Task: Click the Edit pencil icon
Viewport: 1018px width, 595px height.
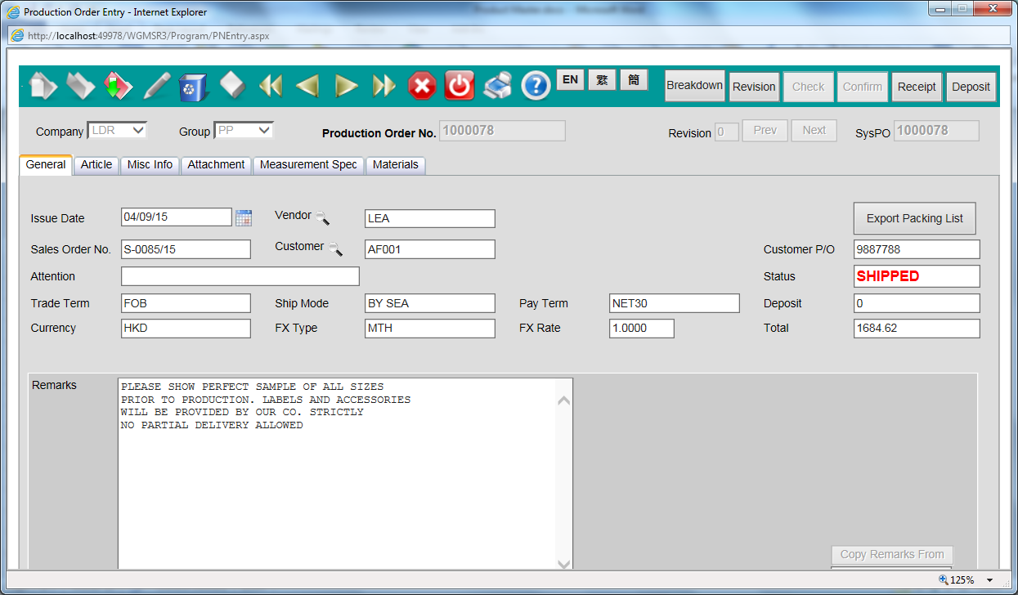Action: point(157,86)
